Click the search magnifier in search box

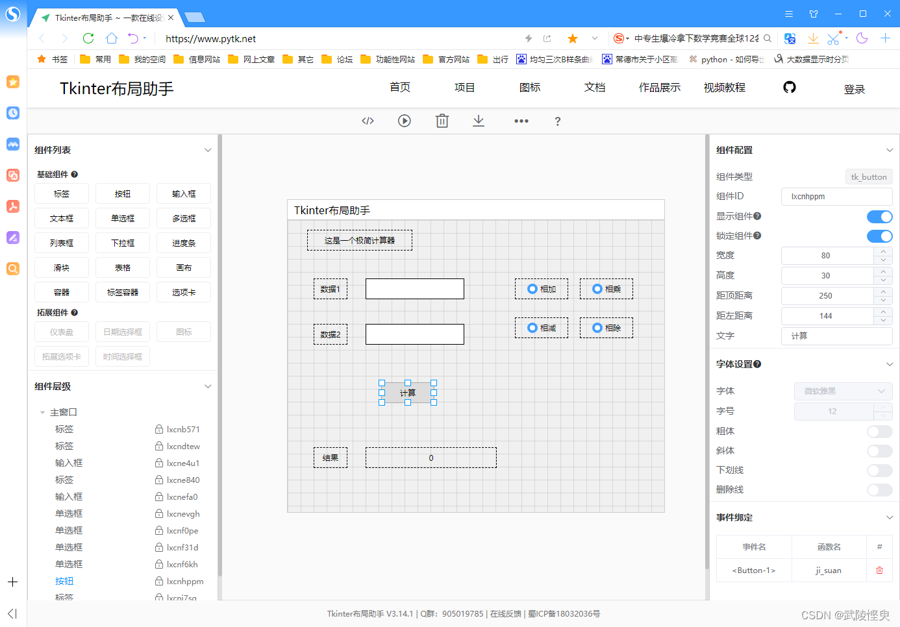click(x=768, y=38)
